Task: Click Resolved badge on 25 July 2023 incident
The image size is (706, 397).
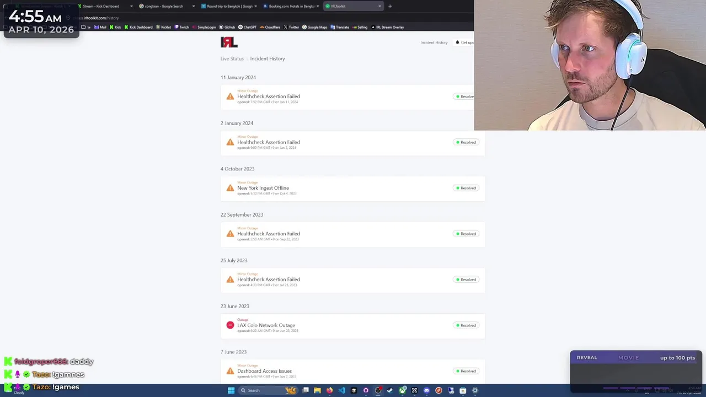Action: [466, 280]
